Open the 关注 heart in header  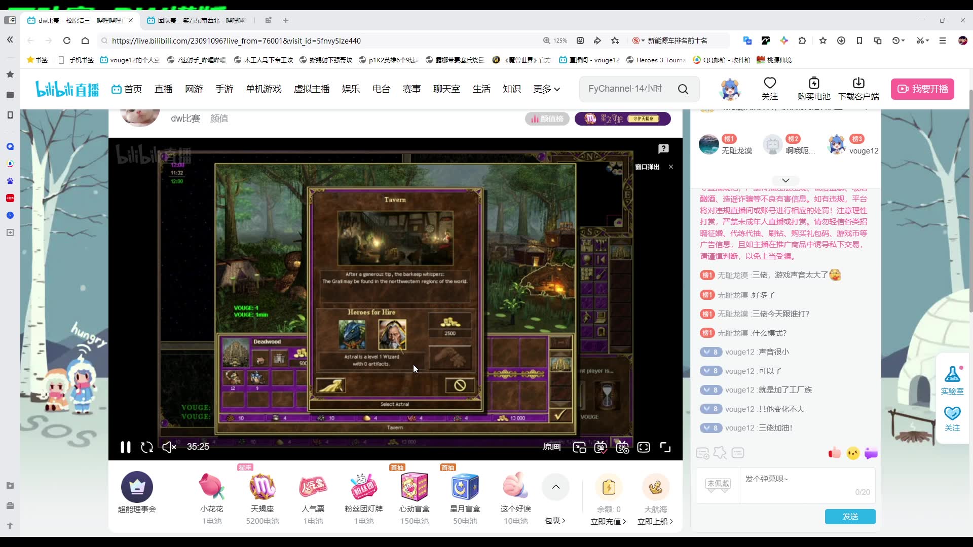point(770,89)
